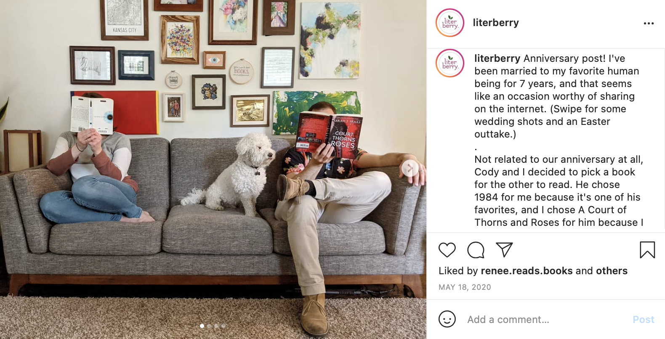The width and height of the screenshot is (665, 339).
Task: Jump to the second carousel dot
Action: pyautogui.click(x=209, y=326)
